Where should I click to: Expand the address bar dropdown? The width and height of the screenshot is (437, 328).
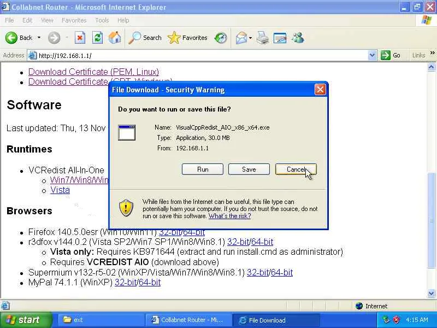pyautogui.click(x=372, y=55)
